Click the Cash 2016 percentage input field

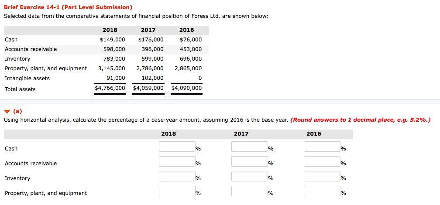(x=322, y=147)
